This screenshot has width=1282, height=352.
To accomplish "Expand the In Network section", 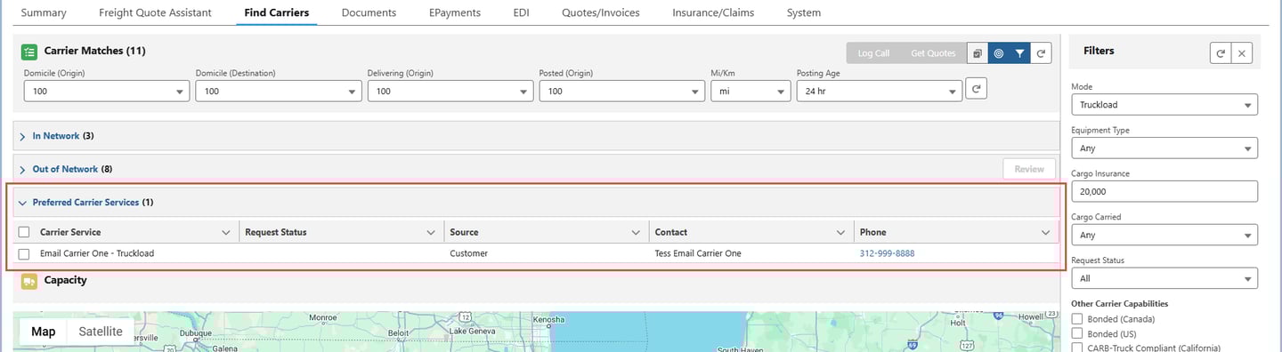I will point(22,136).
